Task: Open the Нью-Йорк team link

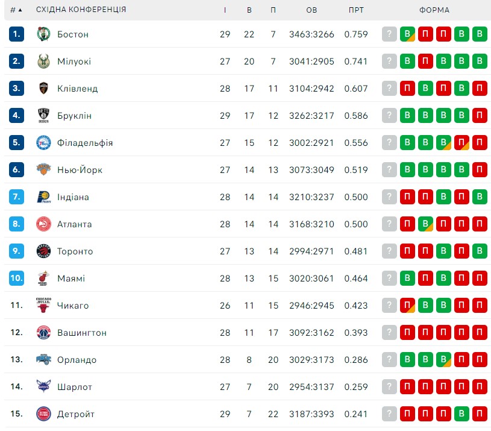Action: pos(80,170)
